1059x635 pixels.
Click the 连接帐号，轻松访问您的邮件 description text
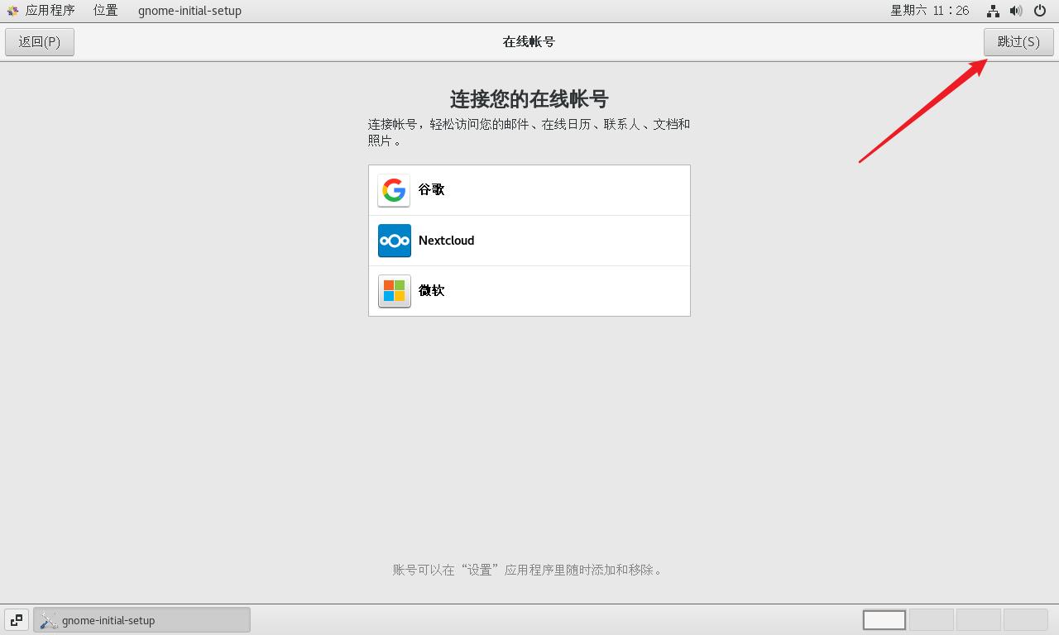(529, 132)
